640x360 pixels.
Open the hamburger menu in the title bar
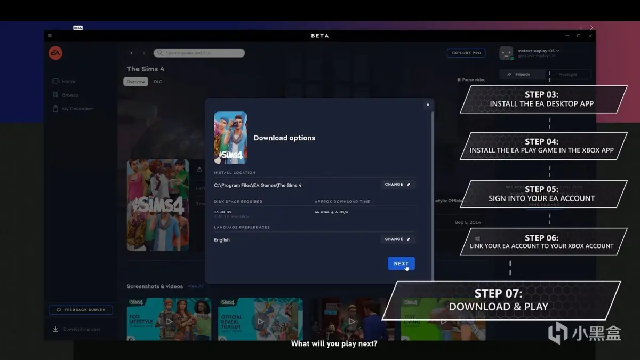tap(50, 36)
